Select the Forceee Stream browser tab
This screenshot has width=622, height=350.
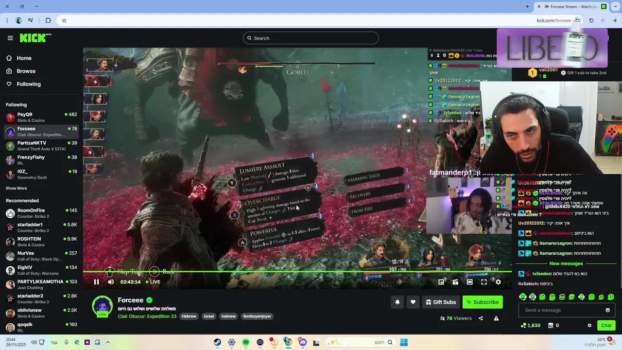(572, 6)
